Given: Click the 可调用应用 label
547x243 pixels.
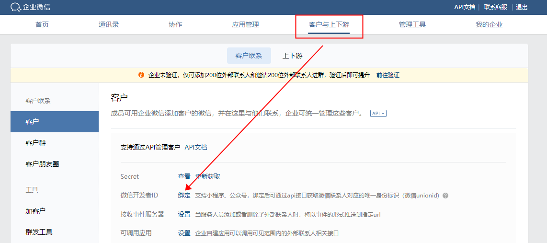Looking at the screenshot, I should point(136,233).
